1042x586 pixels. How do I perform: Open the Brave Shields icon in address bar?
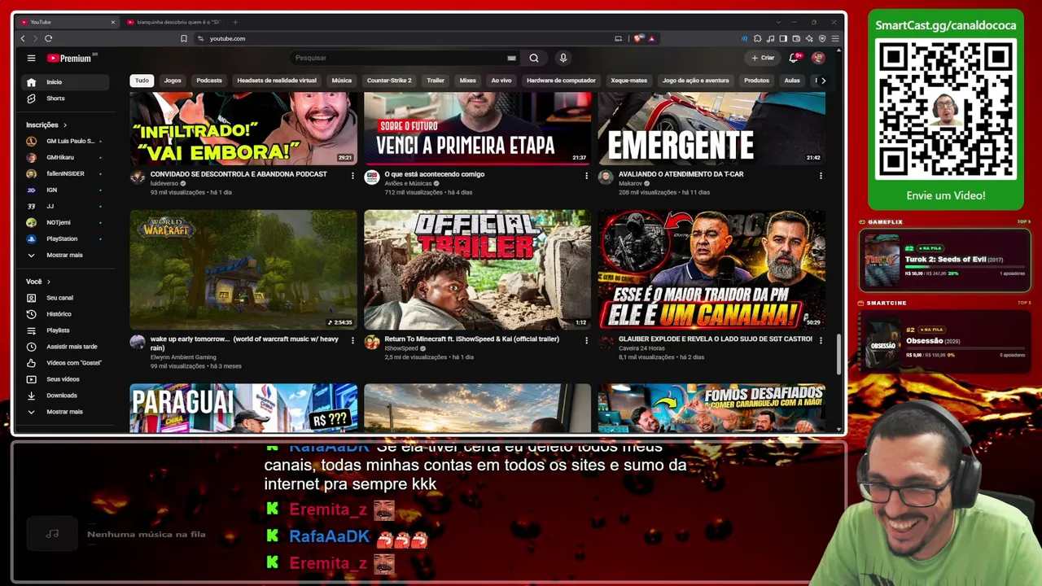(639, 38)
